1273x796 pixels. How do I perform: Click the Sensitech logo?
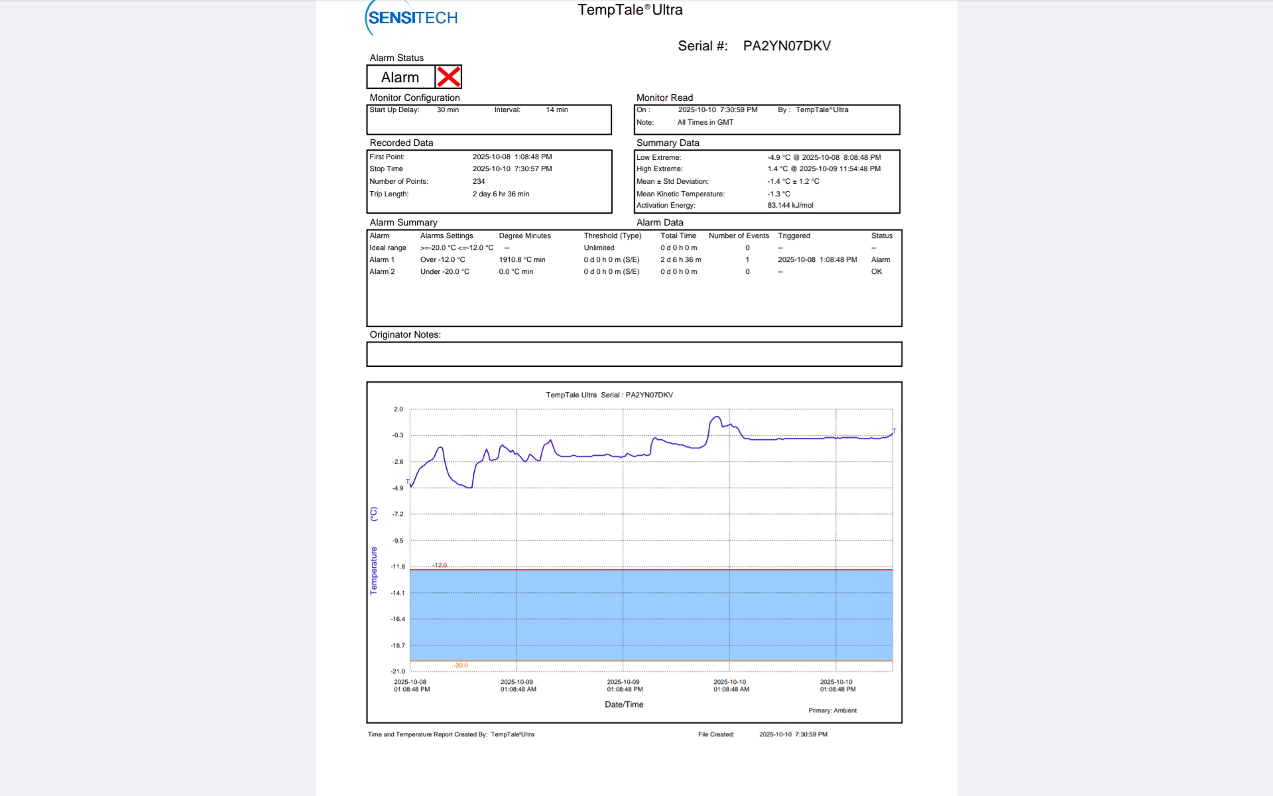(x=412, y=18)
